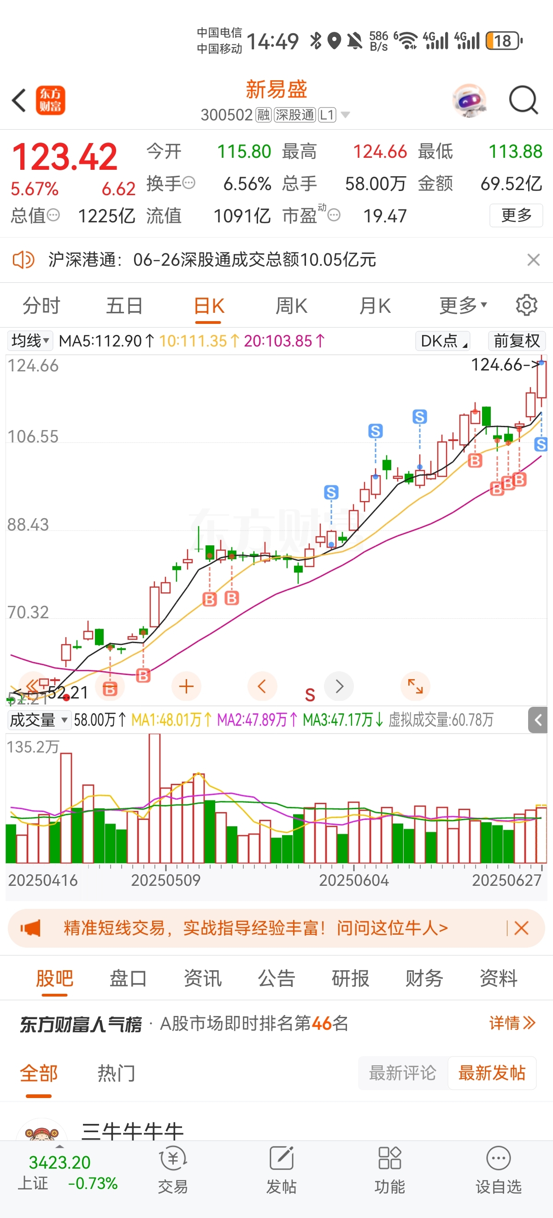Tap the 上证 3423.20 index ticker
Viewport: 553px width, 1218px height.
point(68,1173)
